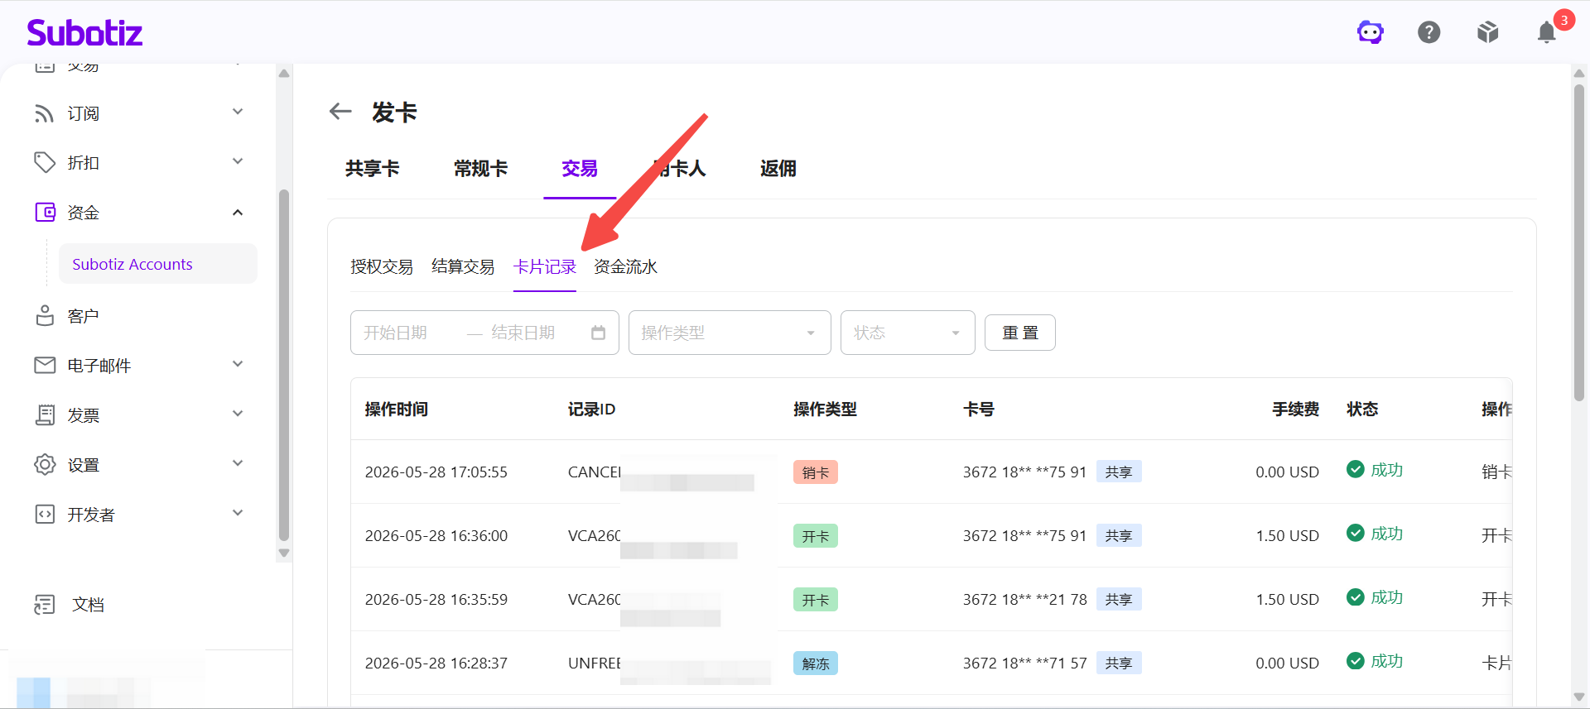The image size is (1590, 709).
Task: Click the 设置 gear icon in sidebar
Action: tap(45, 465)
